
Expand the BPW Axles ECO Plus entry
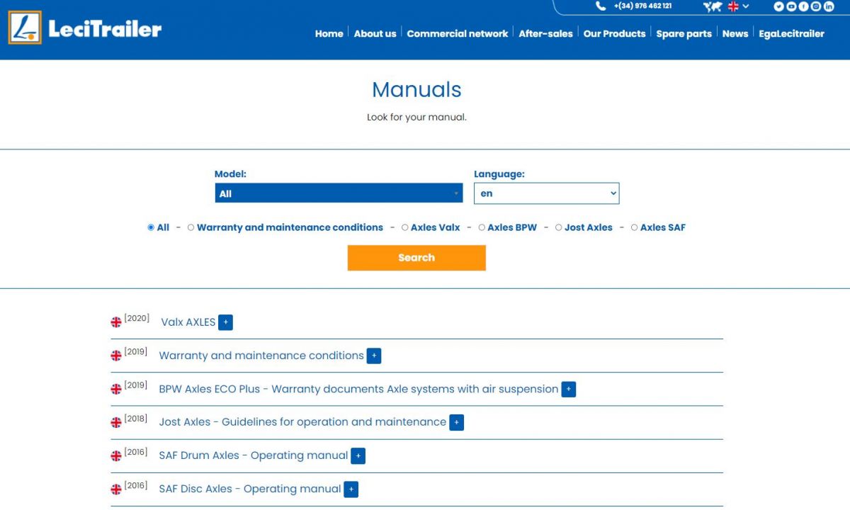click(568, 389)
